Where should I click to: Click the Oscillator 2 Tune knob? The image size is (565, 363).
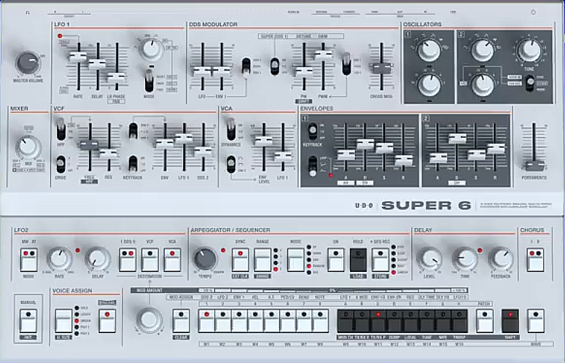[529, 50]
